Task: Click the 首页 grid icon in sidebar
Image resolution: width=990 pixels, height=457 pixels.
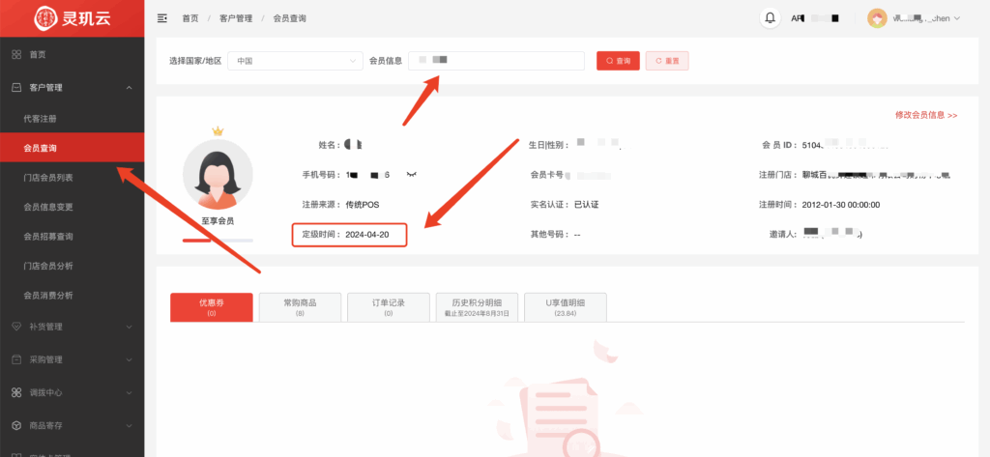Action: pyautogui.click(x=17, y=55)
